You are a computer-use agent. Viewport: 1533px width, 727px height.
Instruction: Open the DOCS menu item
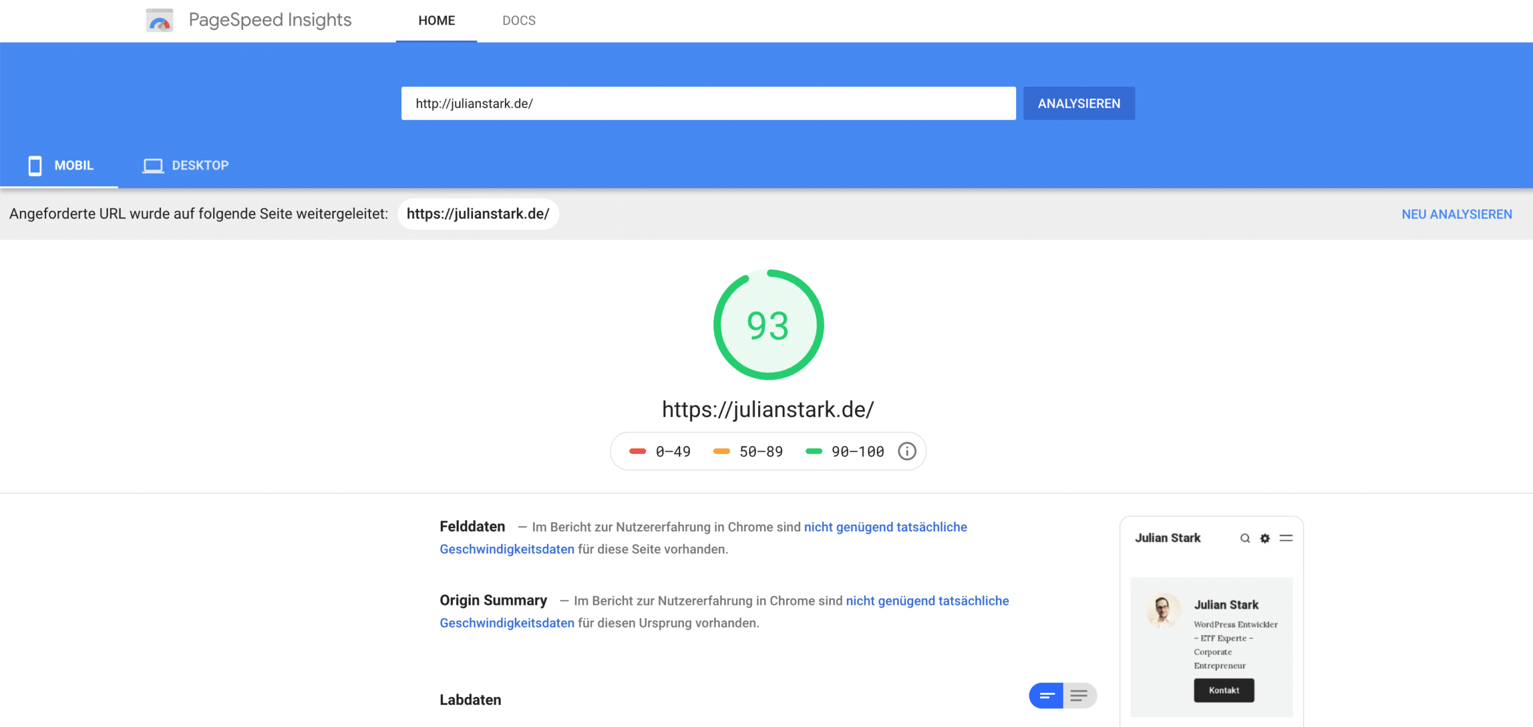coord(519,20)
